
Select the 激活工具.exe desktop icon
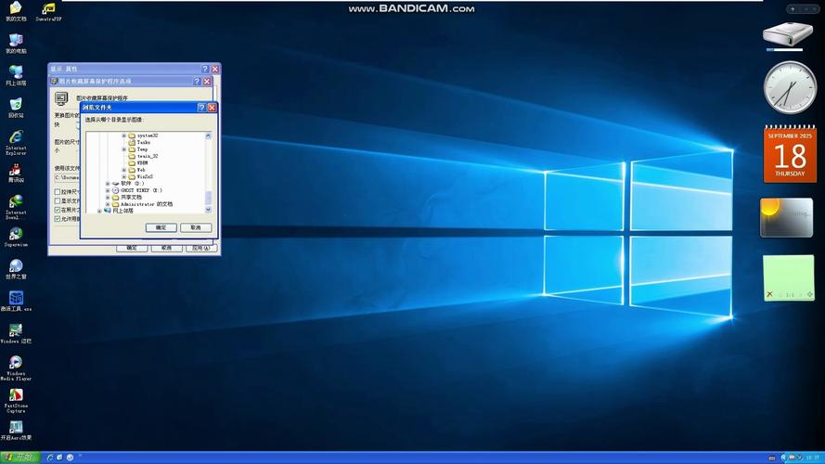16,301
